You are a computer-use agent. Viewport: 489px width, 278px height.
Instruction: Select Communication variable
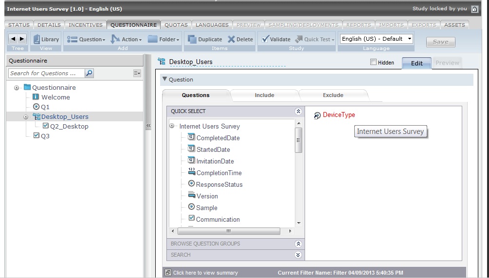(x=214, y=219)
